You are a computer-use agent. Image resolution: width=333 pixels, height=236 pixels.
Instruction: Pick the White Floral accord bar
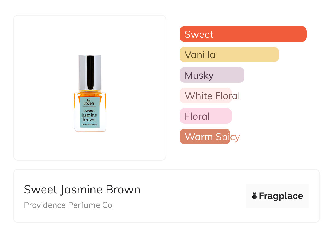click(206, 96)
